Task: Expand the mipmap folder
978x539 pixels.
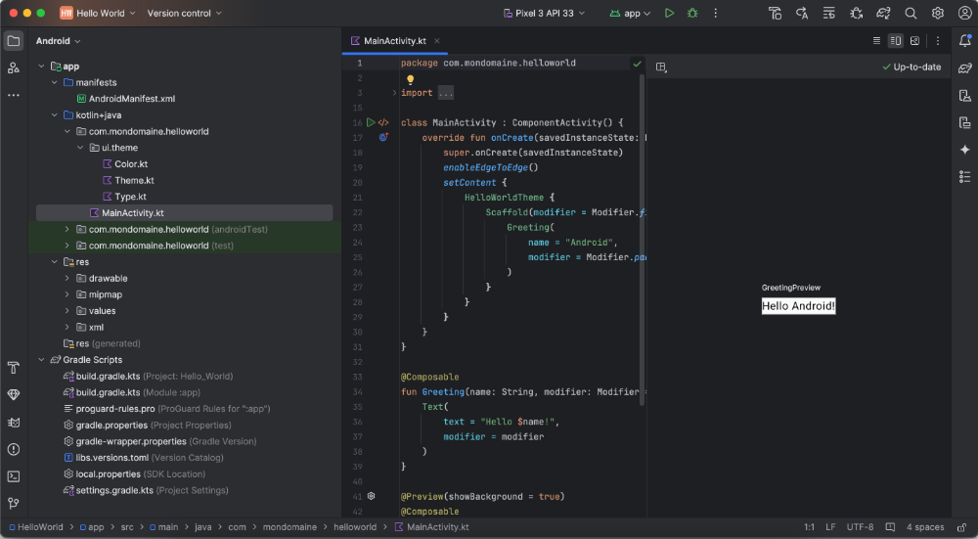Action: 67,294
